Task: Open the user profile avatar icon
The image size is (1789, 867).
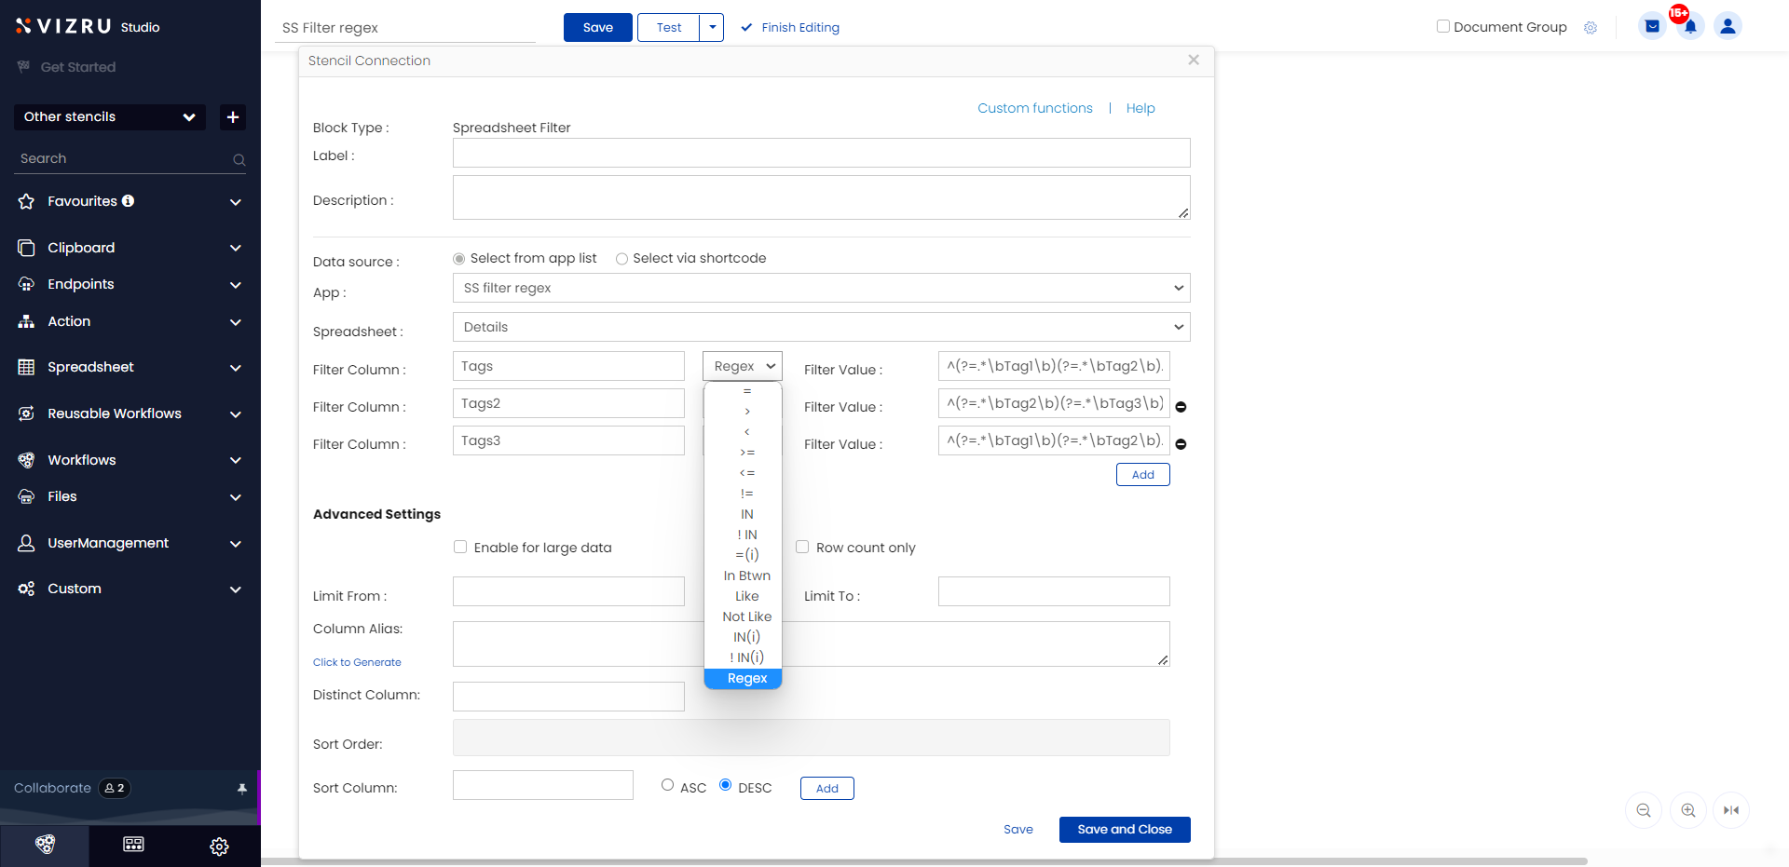Action: coord(1728,26)
